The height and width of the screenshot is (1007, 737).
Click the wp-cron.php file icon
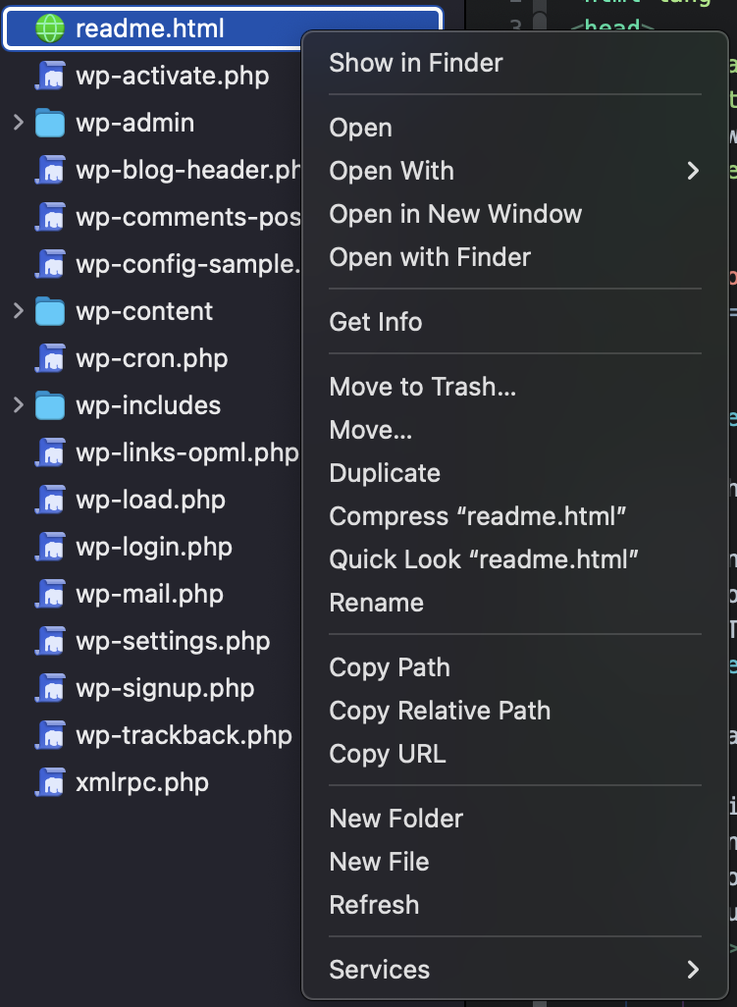(x=50, y=358)
